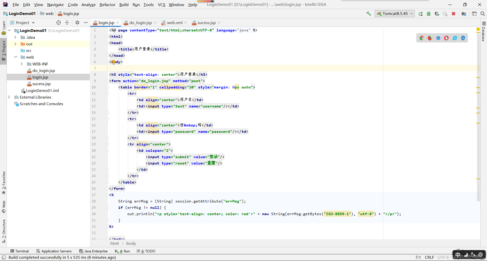Image resolution: width=487 pixels, height=261 pixels.
Task: Select LoginDemo01.iml file in tree
Action: [x=42, y=90]
